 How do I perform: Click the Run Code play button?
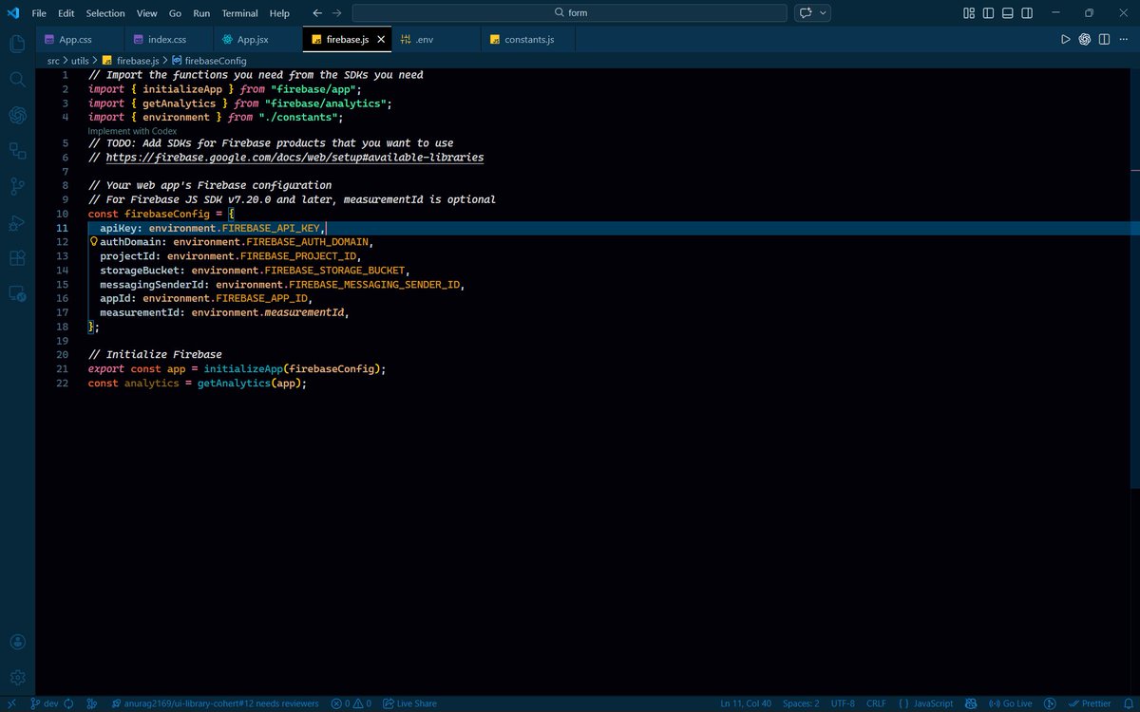click(x=1065, y=39)
